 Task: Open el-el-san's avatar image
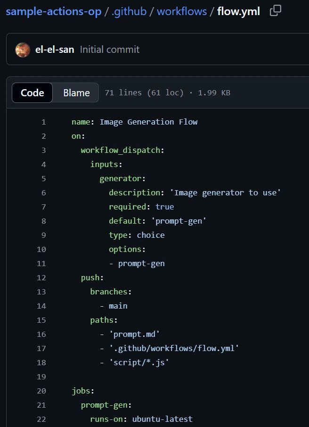tap(23, 50)
